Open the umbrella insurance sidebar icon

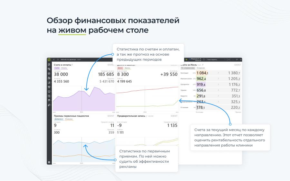pyautogui.click(x=49, y=100)
